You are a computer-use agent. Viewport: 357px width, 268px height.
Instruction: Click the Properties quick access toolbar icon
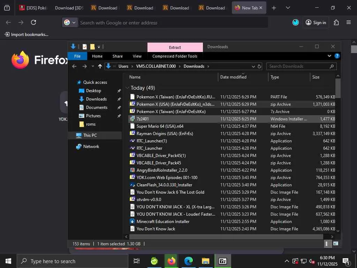(84, 47)
